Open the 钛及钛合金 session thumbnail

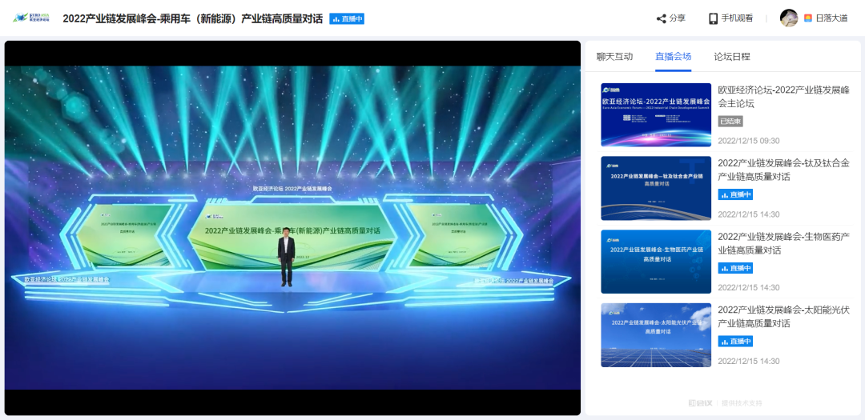click(x=656, y=188)
